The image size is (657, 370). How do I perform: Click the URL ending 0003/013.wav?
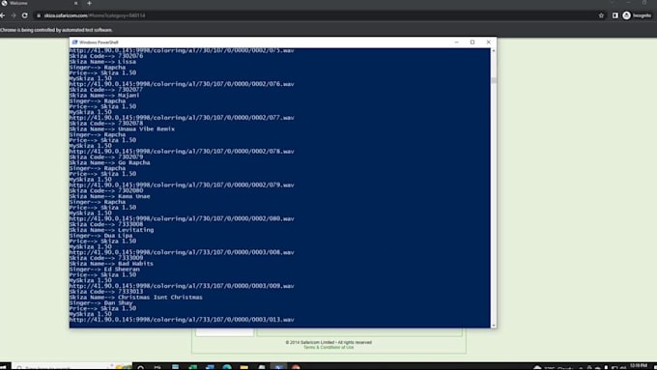[182, 320]
